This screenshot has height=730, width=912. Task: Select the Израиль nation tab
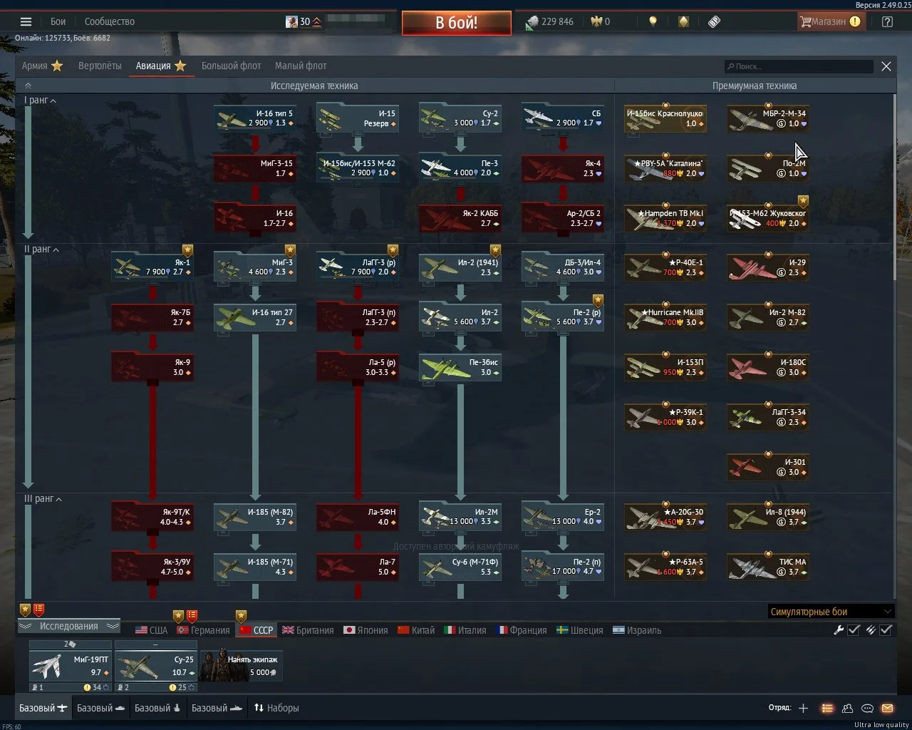pos(637,630)
